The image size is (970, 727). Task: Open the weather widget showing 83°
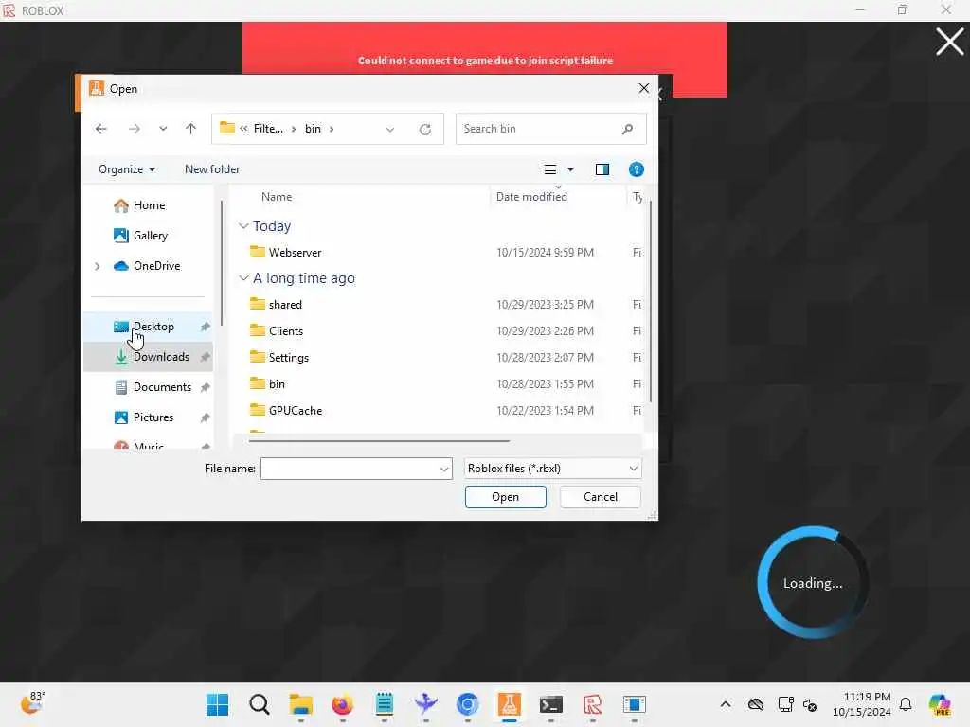point(32,703)
